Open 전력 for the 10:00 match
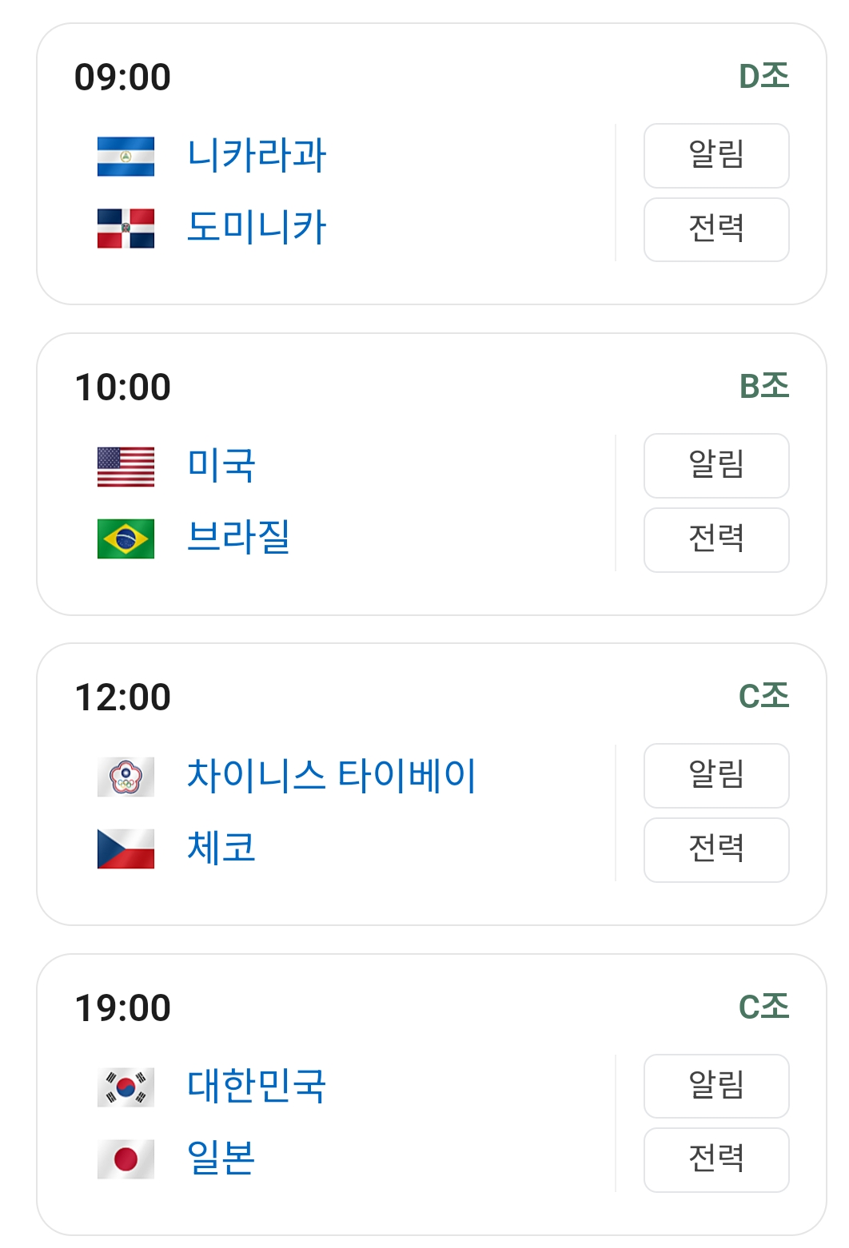The image size is (849, 1248). pos(715,540)
